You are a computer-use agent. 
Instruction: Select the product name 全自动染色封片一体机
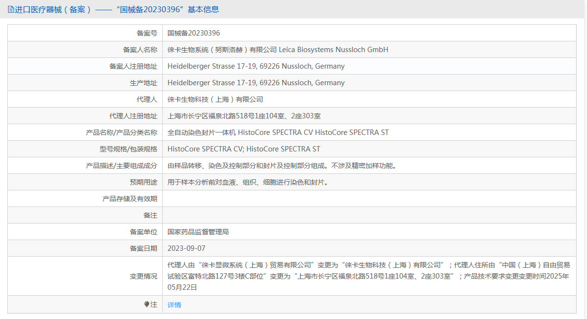tap(202, 132)
